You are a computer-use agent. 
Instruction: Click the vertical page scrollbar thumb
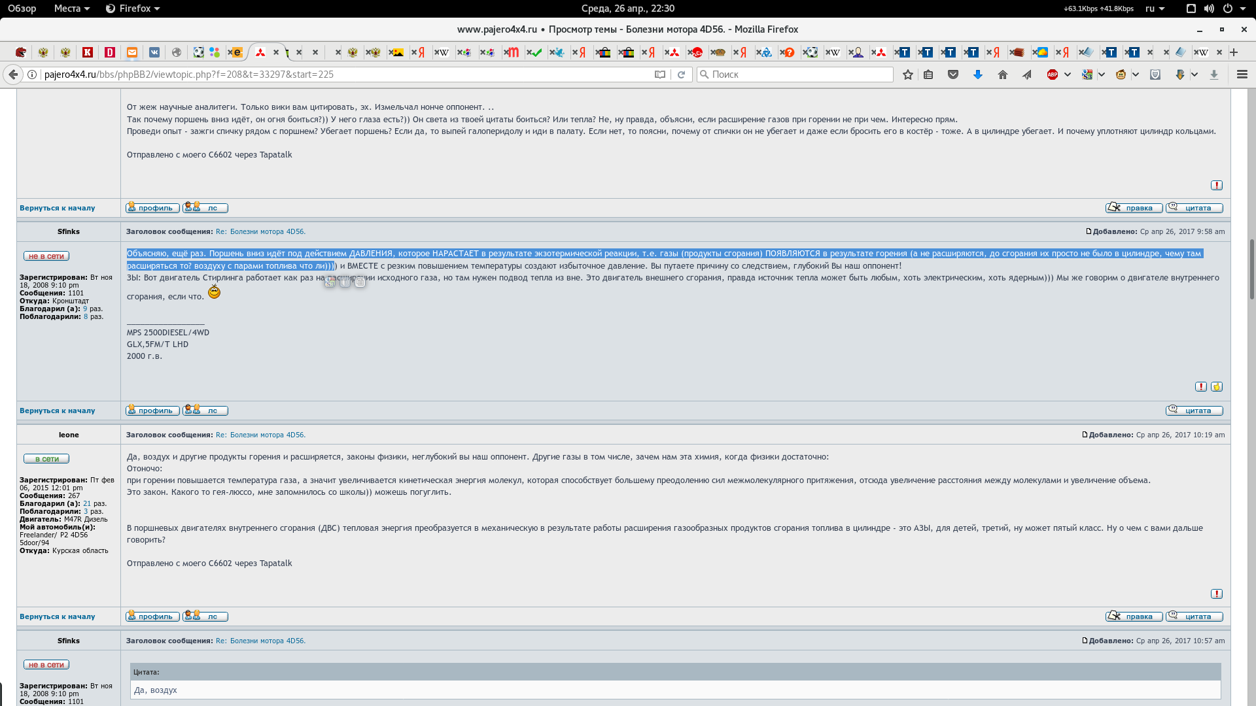[1251, 268]
